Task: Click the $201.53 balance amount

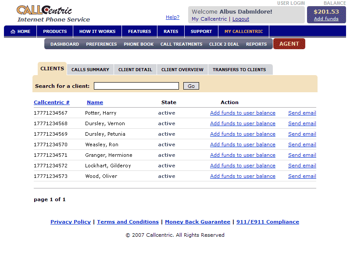Action: pos(326,11)
